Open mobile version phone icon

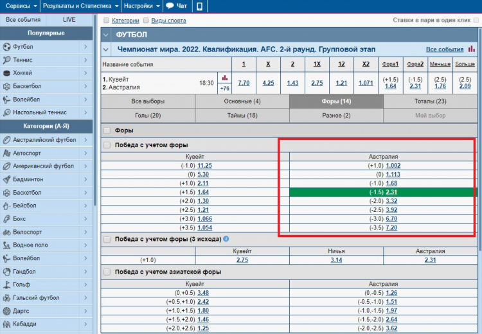199,6
